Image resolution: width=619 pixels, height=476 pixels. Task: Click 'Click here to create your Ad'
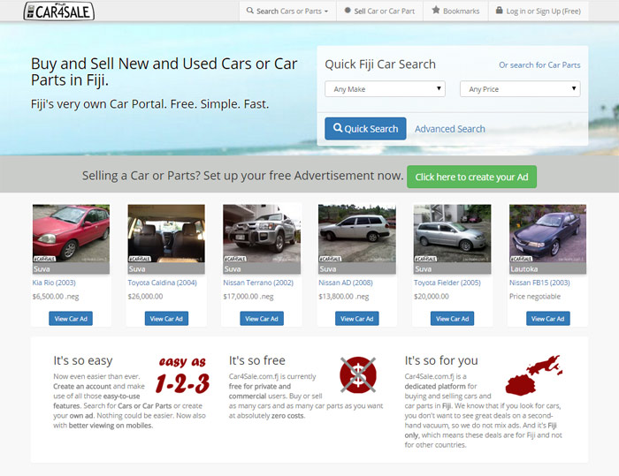pyautogui.click(x=471, y=177)
